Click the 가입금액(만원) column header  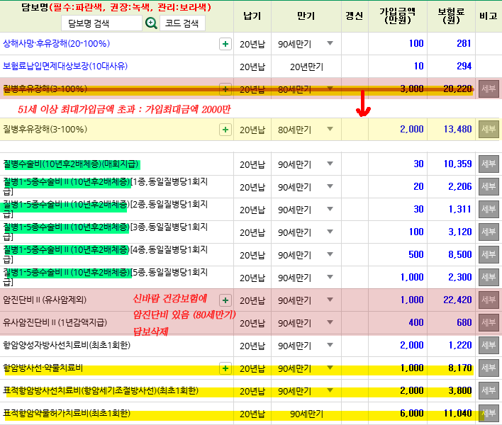398,16
